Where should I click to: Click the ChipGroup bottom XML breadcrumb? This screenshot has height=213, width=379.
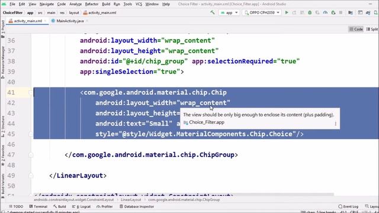184,200
